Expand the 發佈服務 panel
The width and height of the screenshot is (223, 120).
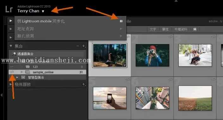coord(11,84)
